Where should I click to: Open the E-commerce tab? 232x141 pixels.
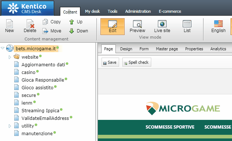click(170, 11)
